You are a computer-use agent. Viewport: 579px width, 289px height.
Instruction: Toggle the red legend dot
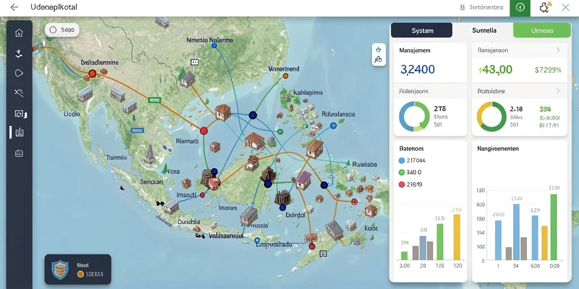[402, 185]
